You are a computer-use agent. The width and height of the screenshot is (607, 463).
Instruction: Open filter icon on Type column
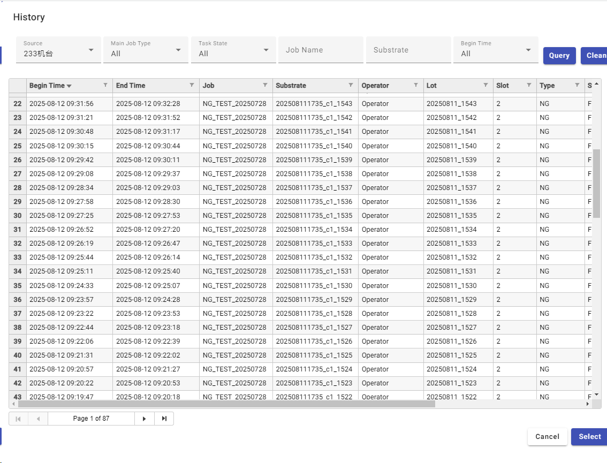577,85
